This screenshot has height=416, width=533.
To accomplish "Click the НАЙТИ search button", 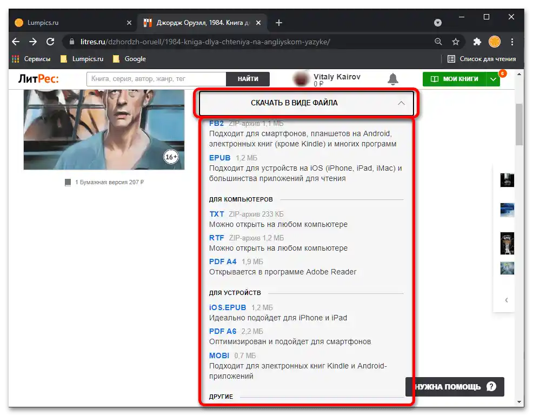I will (248, 79).
